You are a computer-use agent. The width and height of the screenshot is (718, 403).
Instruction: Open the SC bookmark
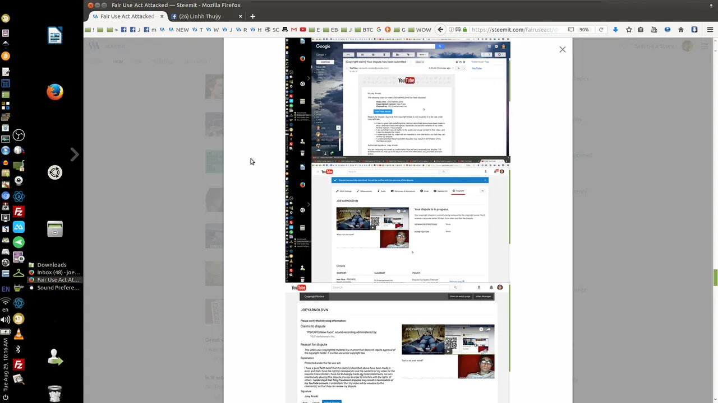(272, 30)
